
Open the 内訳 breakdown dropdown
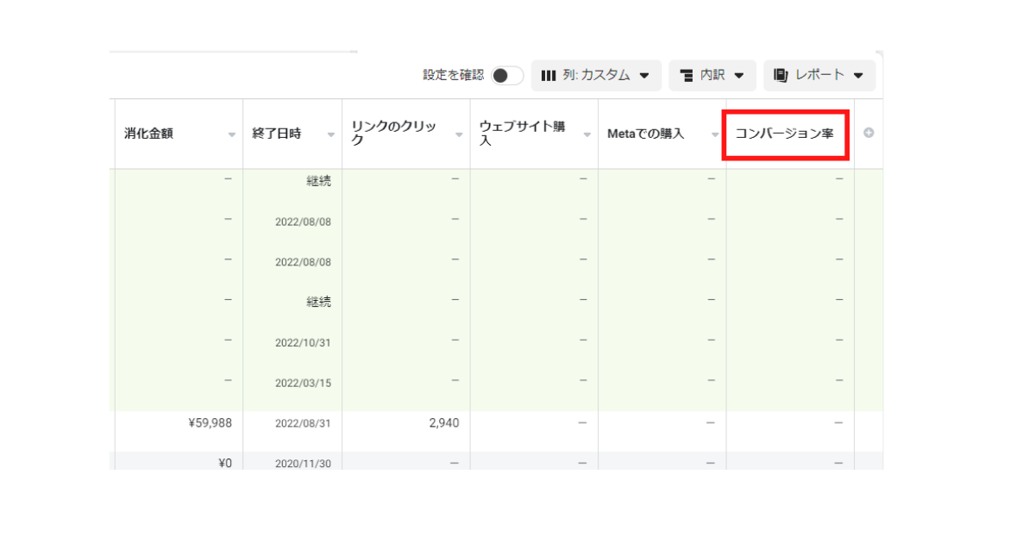point(712,76)
